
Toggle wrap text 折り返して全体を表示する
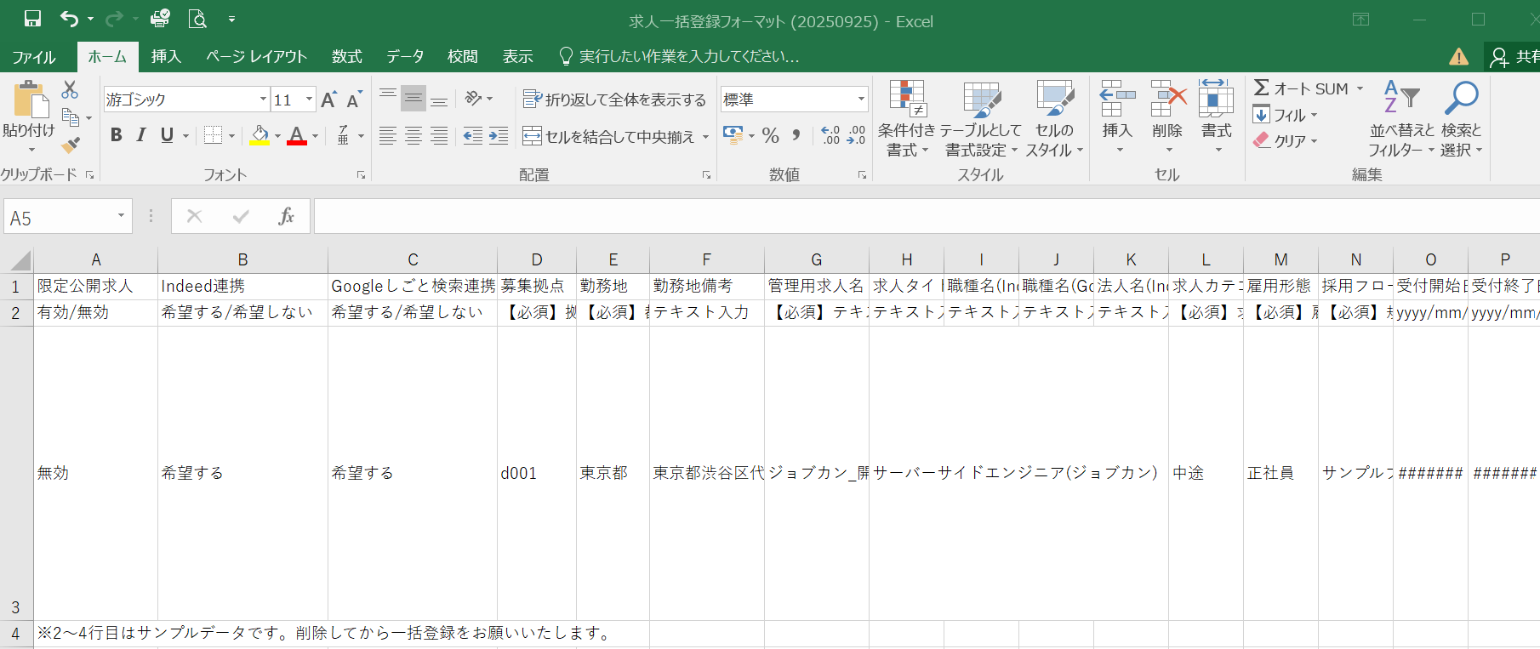point(614,100)
